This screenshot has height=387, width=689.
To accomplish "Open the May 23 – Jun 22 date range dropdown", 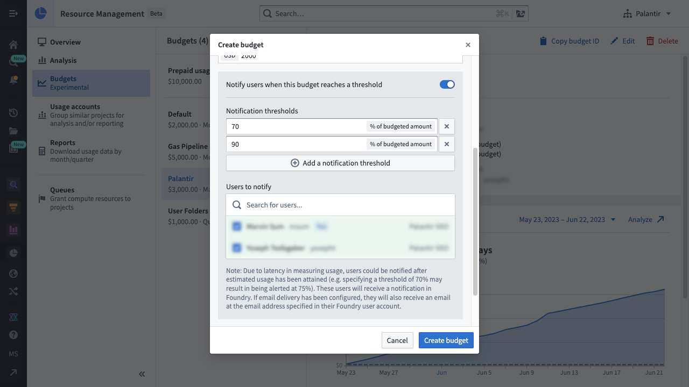I will tap(567, 219).
